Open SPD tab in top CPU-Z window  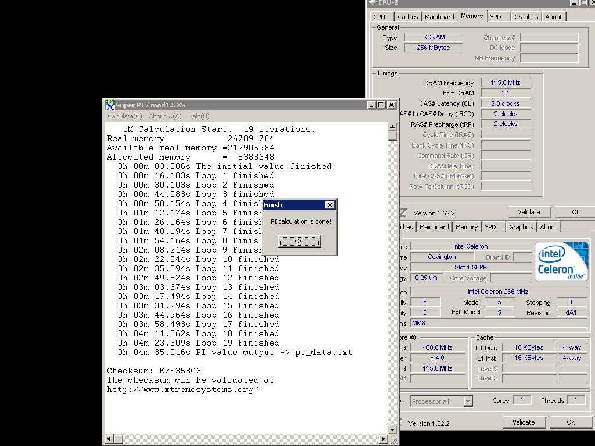click(x=496, y=17)
